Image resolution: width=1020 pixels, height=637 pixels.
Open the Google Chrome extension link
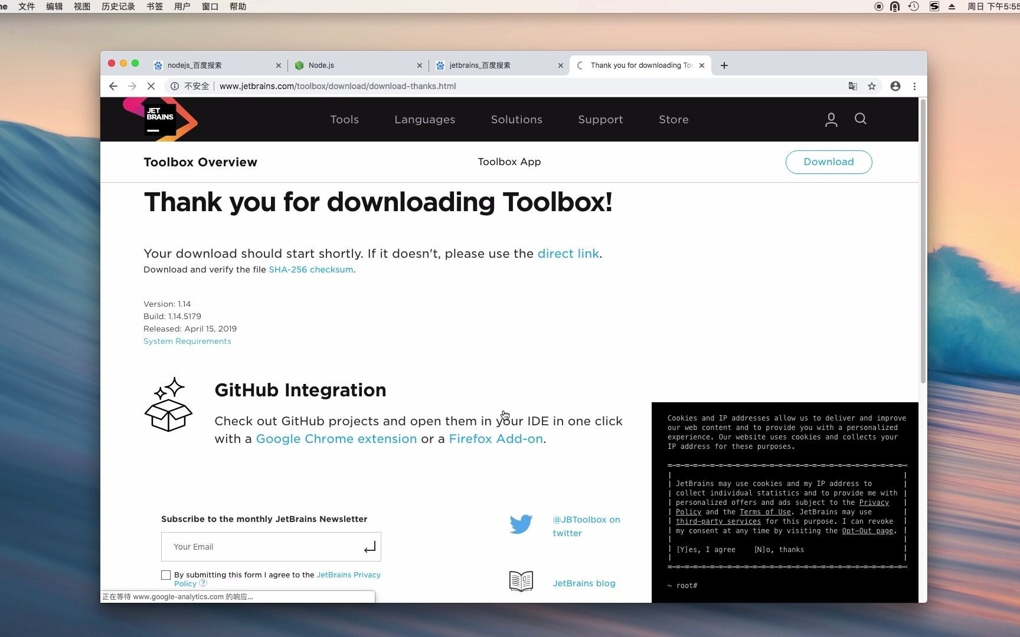[336, 439]
